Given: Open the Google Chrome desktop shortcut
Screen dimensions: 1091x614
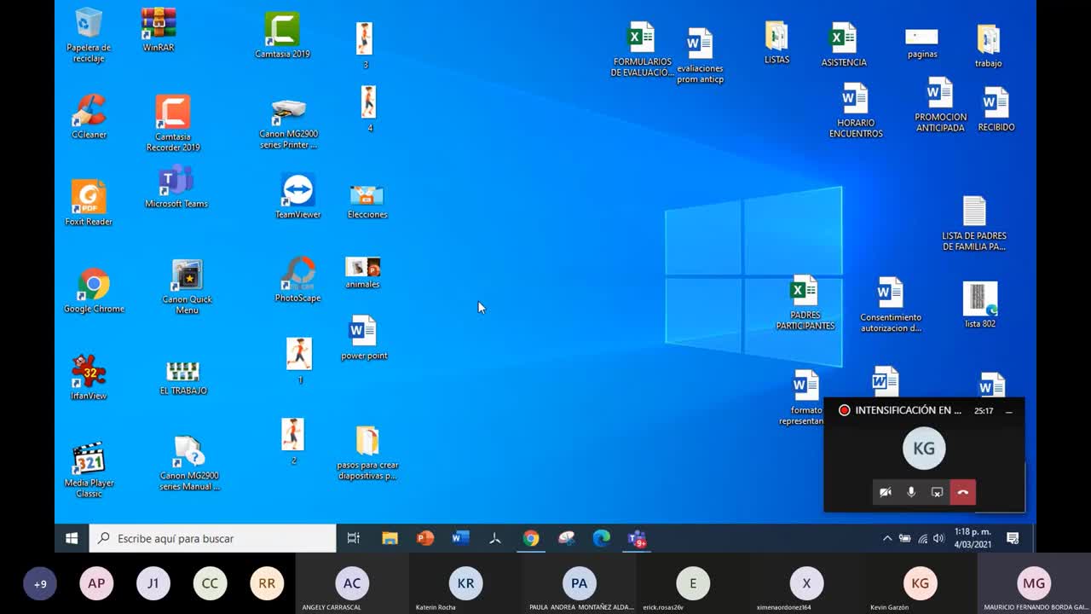Looking at the screenshot, I should point(94,291).
